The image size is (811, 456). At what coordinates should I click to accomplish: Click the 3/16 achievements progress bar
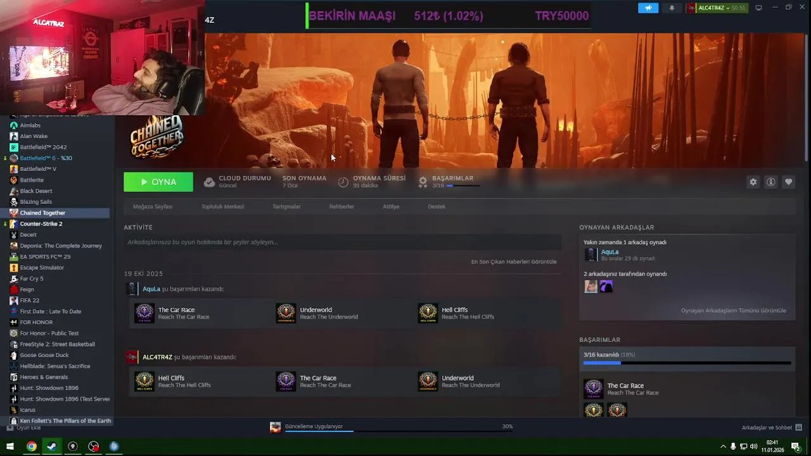[687, 363]
